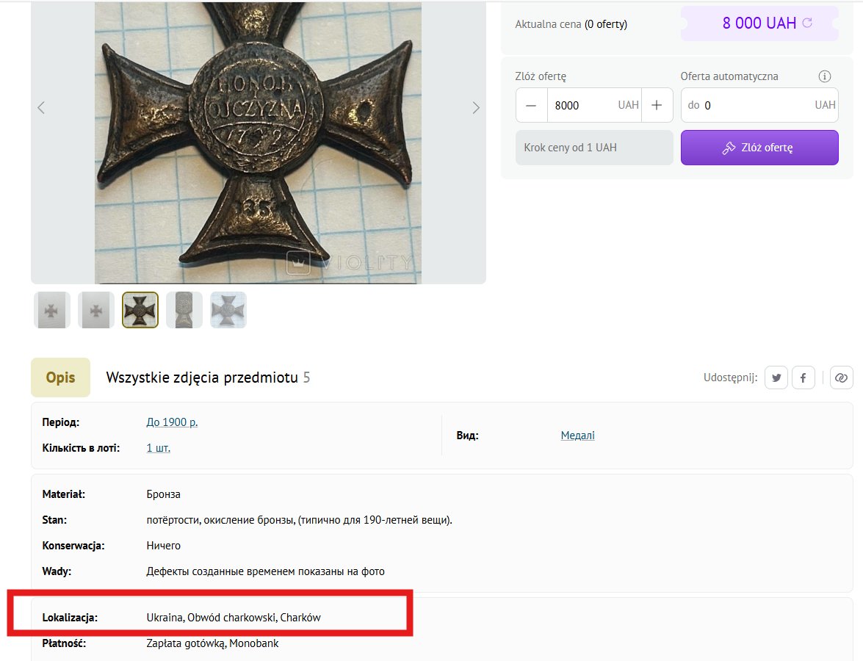Viewport: 863px width, 661px height.
Task: Increase the bid with the plus stepper
Action: 656,104
